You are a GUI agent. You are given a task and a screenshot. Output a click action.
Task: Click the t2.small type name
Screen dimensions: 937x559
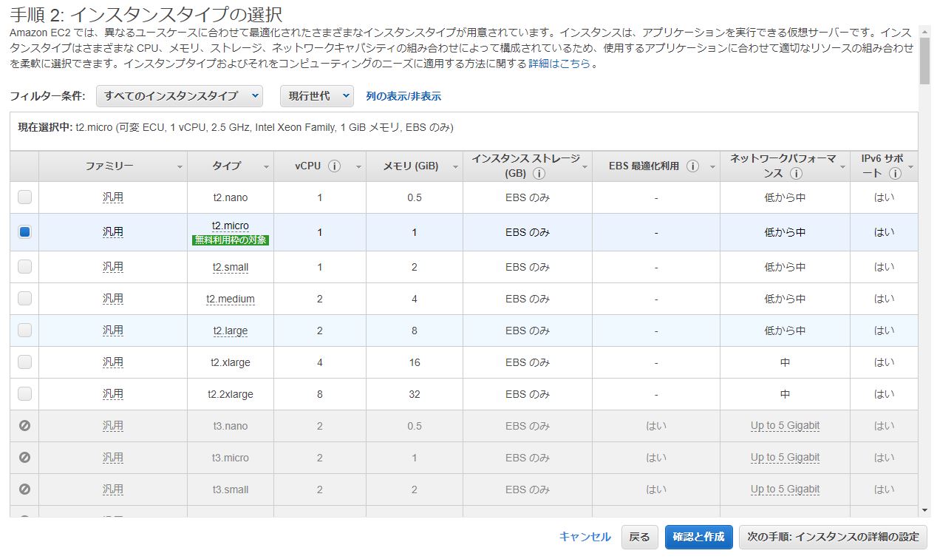(231, 267)
